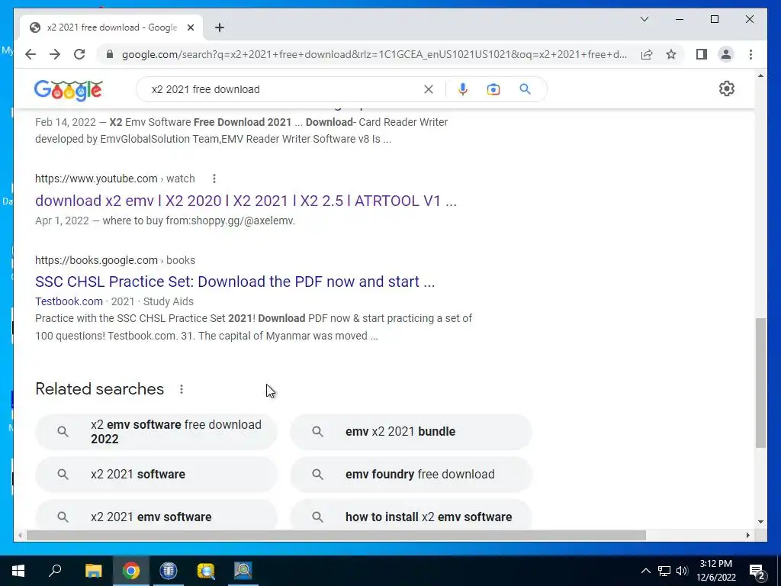781x586 pixels.
Task: Go forward to the next page
Action: pos(55,54)
